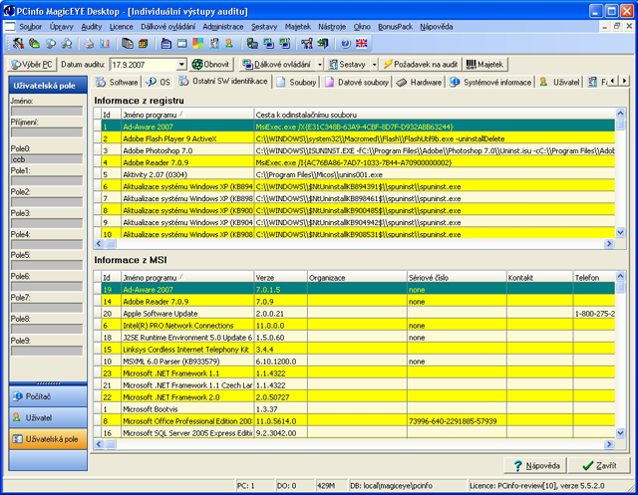Sort MSI table by Verze column
The image size is (638, 495).
pos(280,278)
